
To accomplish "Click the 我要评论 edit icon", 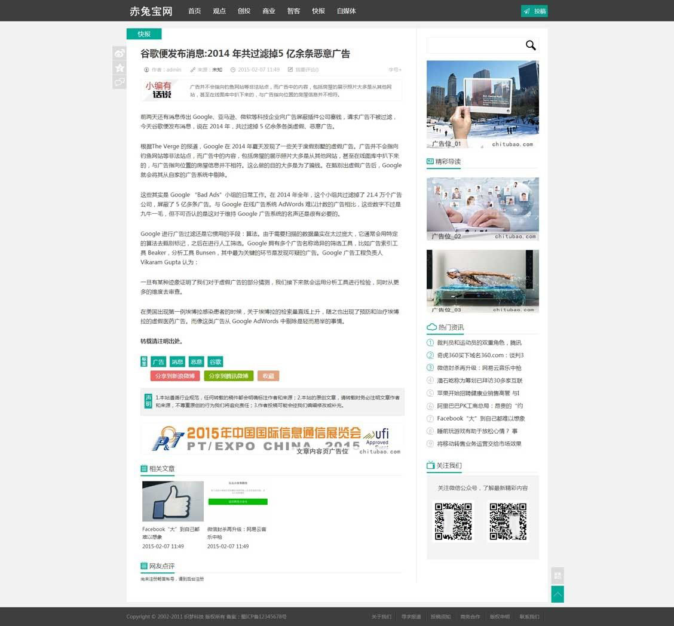I will (291, 70).
